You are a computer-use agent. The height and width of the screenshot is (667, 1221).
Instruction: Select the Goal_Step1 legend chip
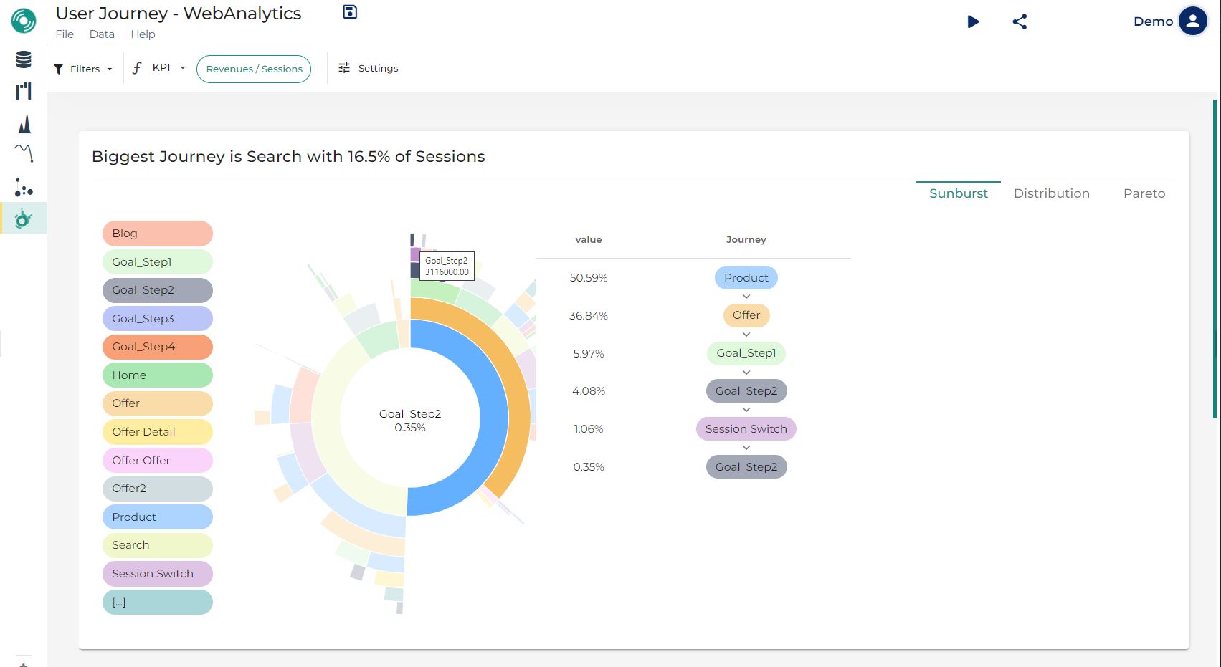pyautogui.click(x=158, y=262)
